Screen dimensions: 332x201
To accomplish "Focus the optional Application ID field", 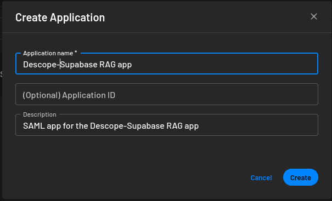I will 167,94.
